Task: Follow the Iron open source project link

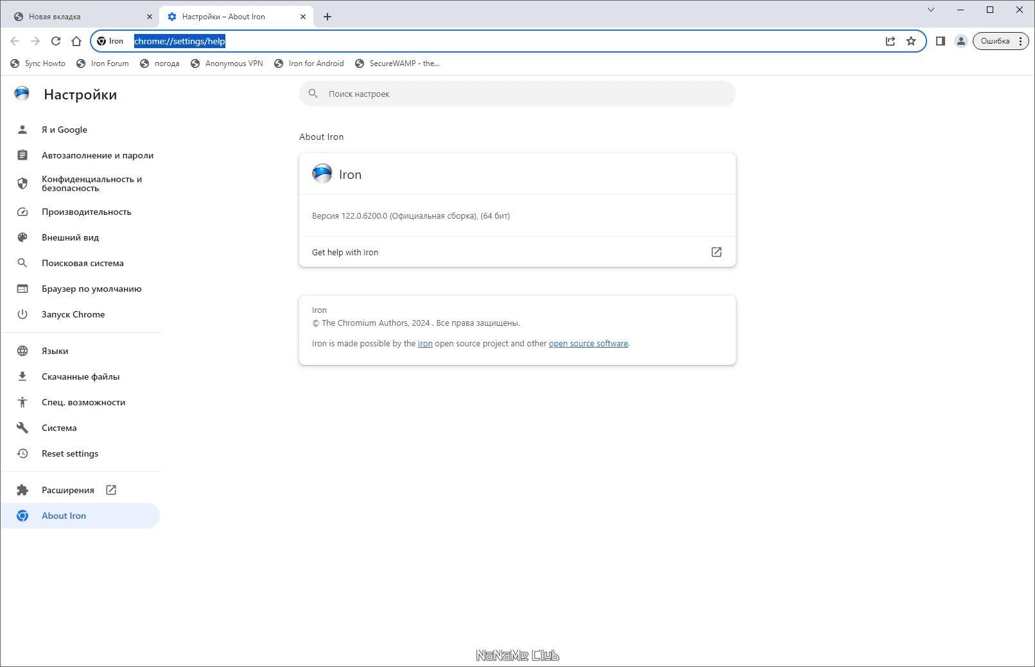Action: 425,344
